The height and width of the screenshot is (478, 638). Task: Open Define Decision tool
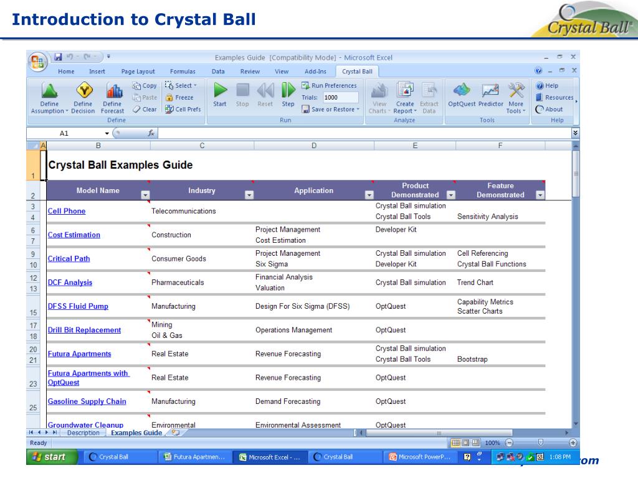pos(83,98)
